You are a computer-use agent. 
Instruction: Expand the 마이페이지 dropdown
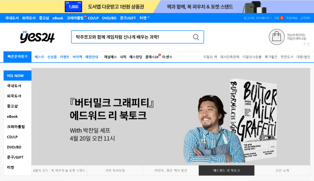264,18
